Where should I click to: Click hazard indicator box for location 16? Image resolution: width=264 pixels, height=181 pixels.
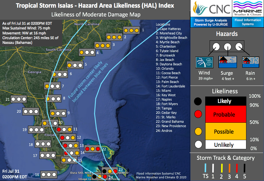(49, 175)
